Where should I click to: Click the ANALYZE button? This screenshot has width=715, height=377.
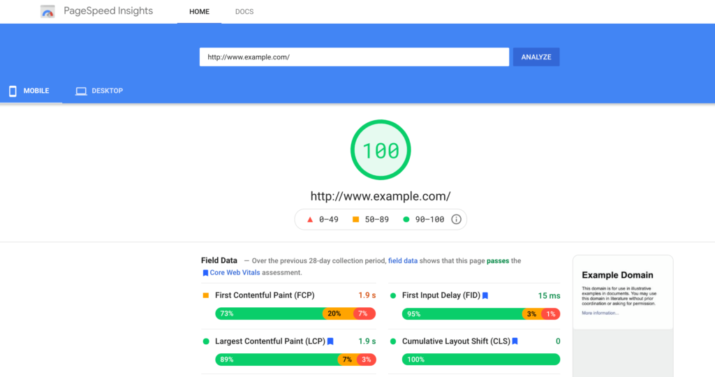(536, 57)
